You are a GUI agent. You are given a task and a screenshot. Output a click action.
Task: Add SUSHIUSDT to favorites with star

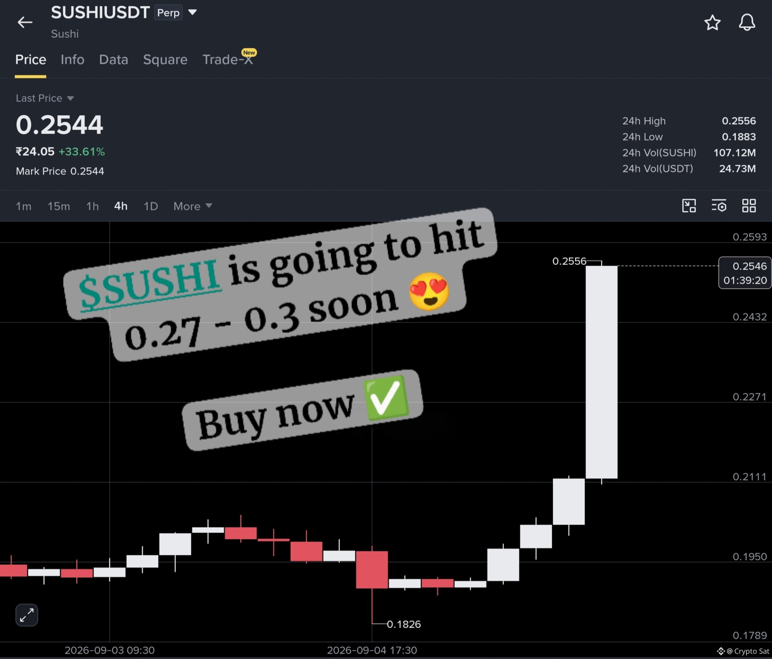(712, 23)
